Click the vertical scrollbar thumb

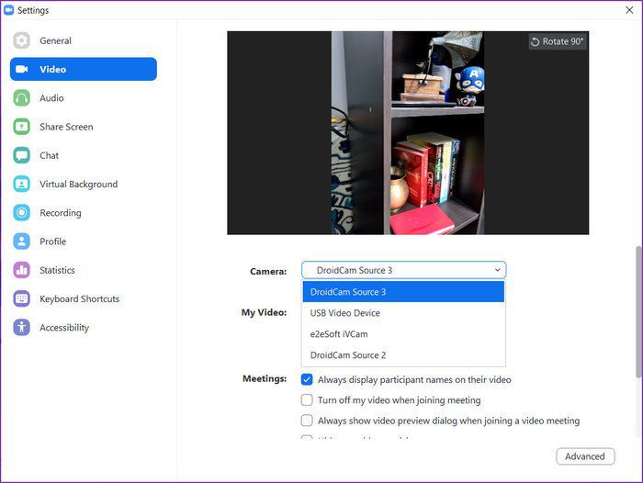[x=638, y=311]
